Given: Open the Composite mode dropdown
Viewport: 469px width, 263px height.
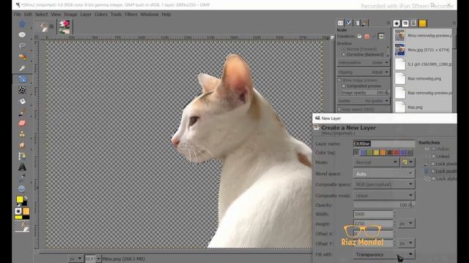Looking at the screenshot, I should coord(384,195).
